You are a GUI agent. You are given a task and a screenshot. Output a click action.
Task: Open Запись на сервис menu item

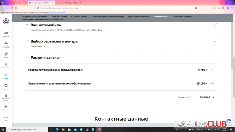coord(59,16)
